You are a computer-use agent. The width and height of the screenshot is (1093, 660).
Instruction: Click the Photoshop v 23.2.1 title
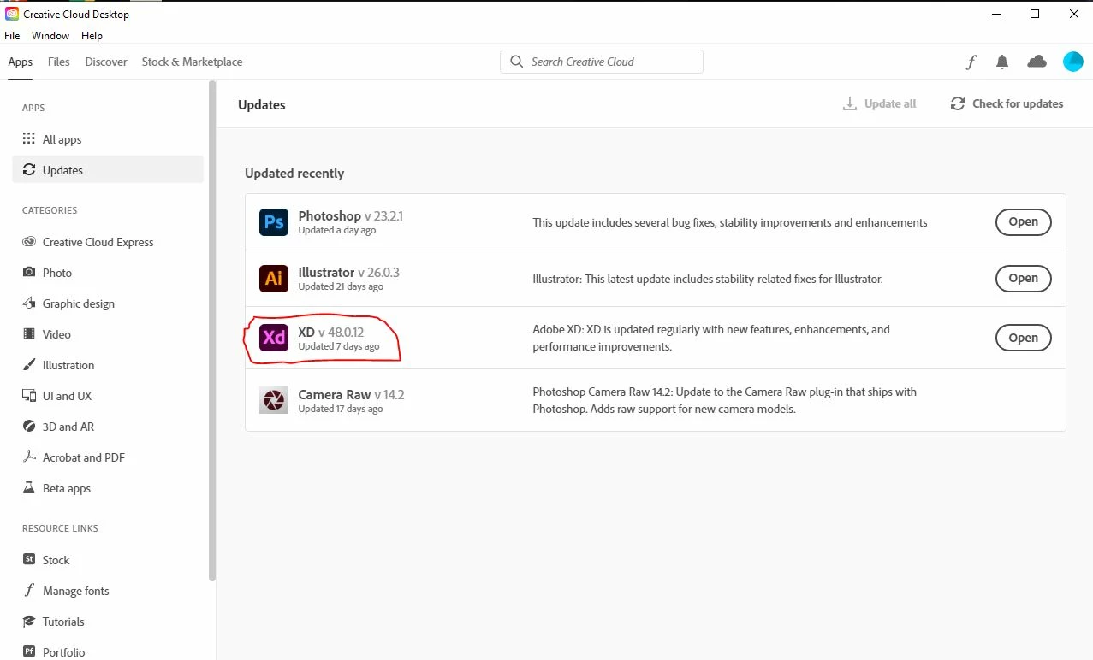pyautogui.click(x=350, y=216)
